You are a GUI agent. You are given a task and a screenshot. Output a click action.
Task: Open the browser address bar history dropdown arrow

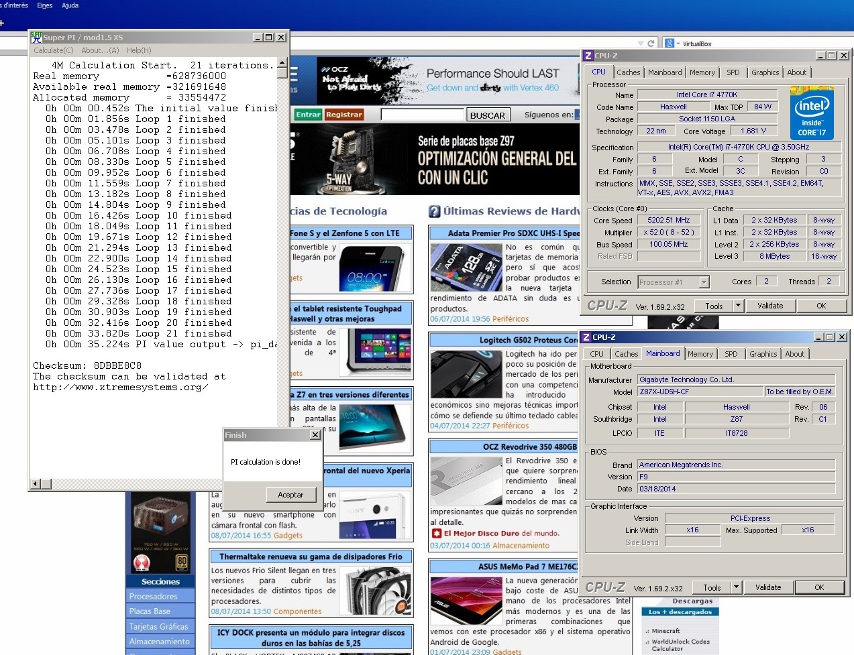(641, 44)
